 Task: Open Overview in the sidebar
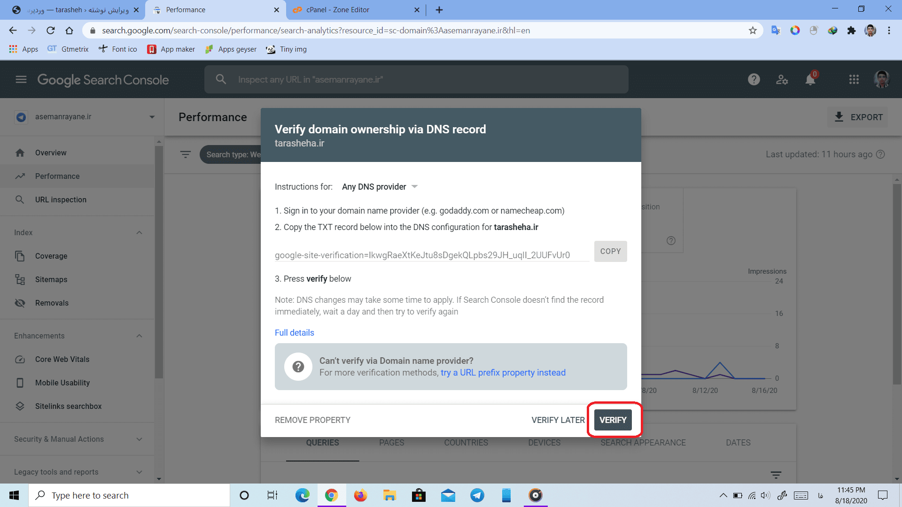click(x=78, y=153)
